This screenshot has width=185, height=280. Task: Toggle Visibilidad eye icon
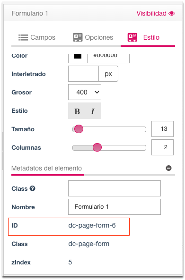(172, 13)
